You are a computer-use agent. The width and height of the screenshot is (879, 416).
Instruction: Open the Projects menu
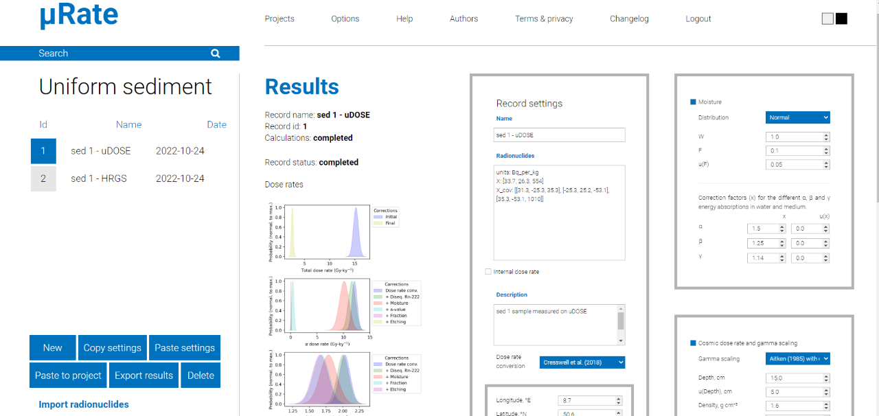click(x=279, y=19)
